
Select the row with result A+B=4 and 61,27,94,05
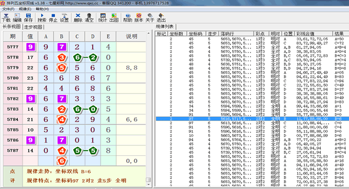(x=252, y=47)
